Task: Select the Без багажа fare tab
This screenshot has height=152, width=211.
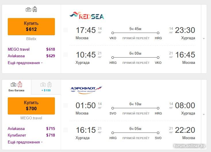Action: [x=17, y=87]
